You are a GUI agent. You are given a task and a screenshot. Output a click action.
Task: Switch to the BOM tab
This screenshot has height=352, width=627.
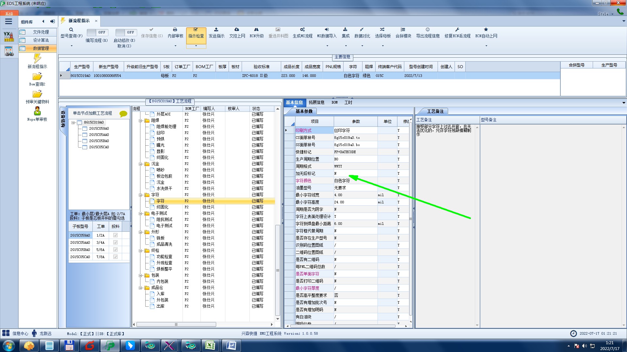[334, 102]
